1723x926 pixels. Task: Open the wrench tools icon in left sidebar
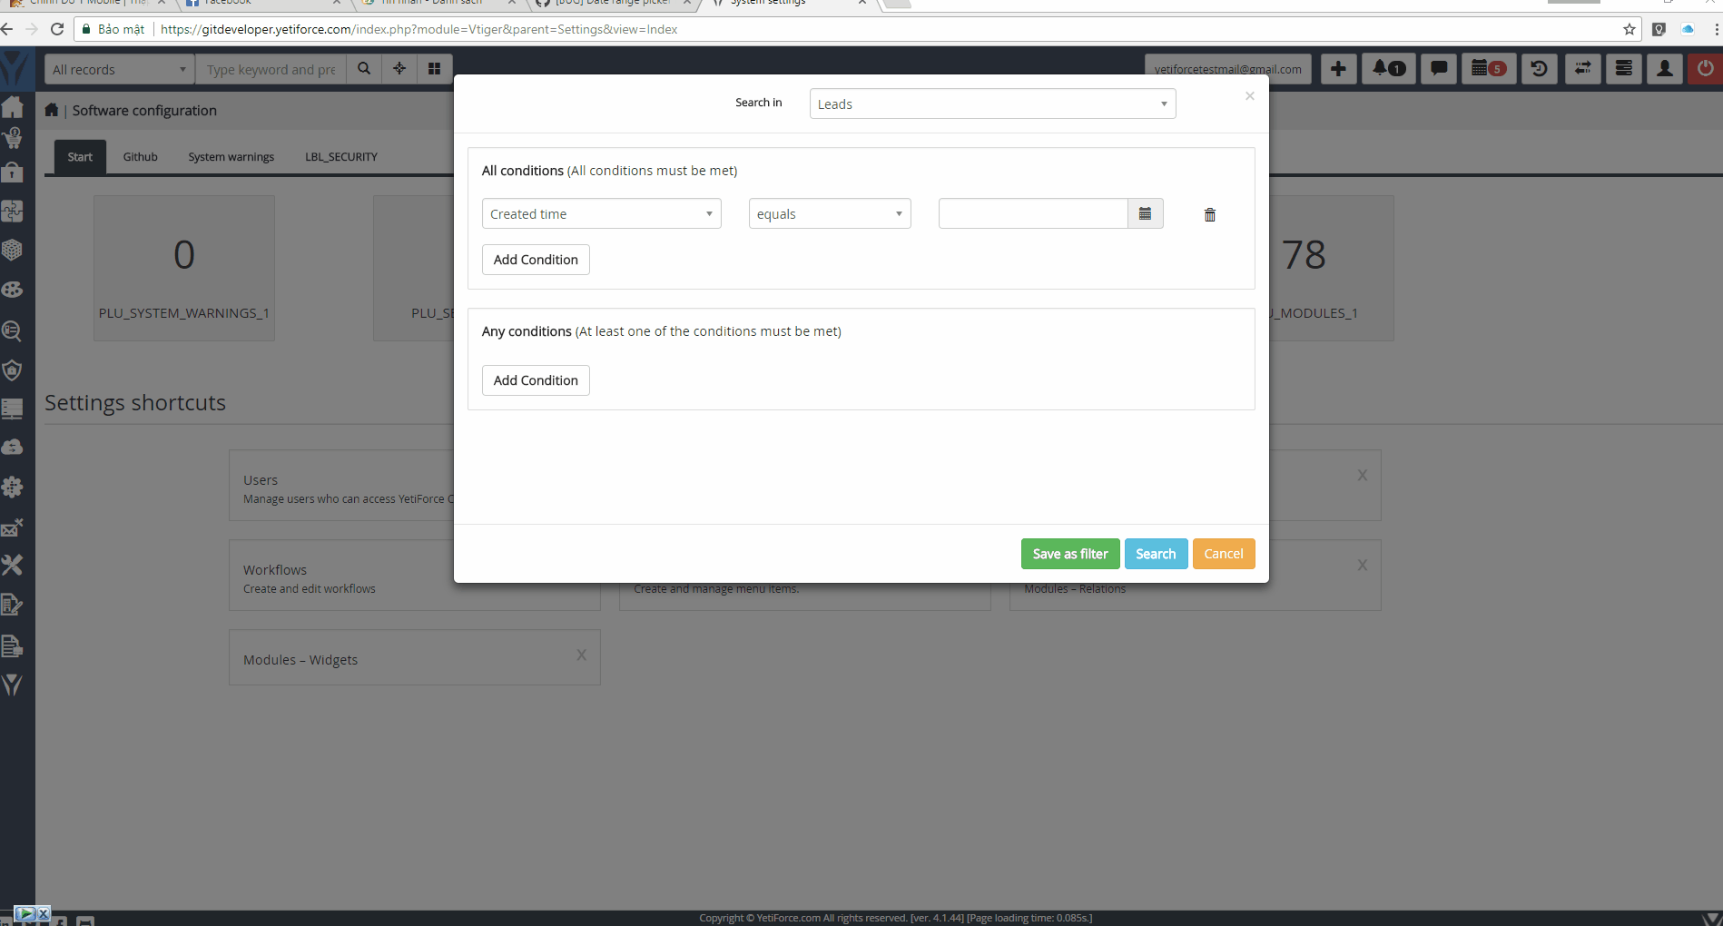[x=13, y=565]
